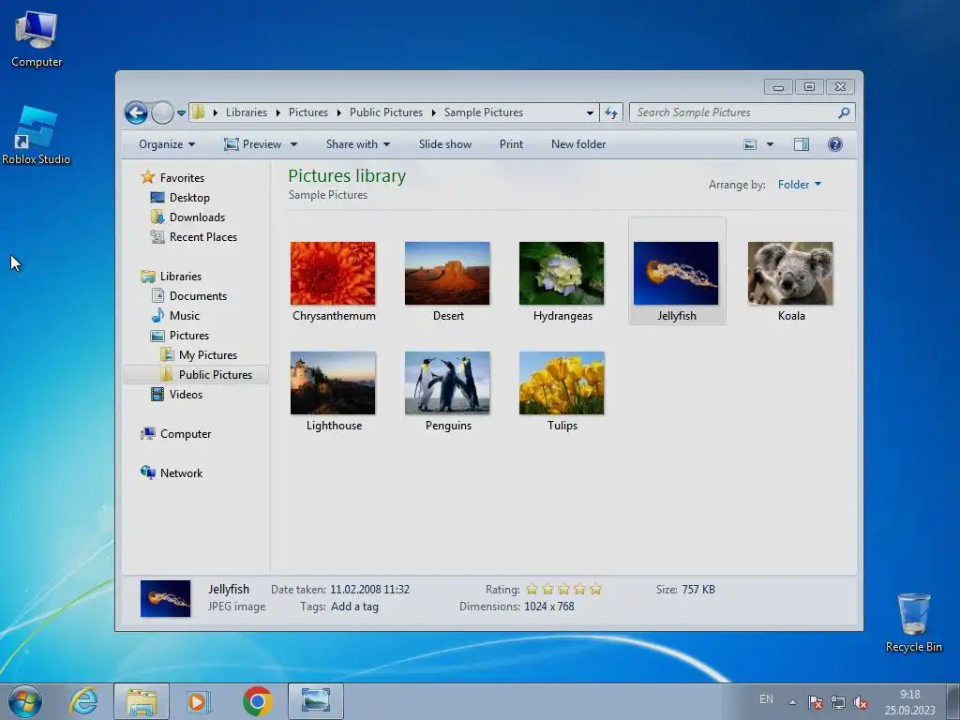Select the Desert picture thumbnail
Screen dimensions: 960x720
tap(447, 273)
